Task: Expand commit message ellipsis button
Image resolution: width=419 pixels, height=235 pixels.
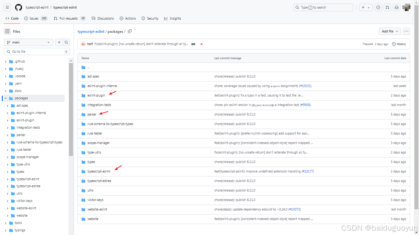Action: (x=193, y=44)
